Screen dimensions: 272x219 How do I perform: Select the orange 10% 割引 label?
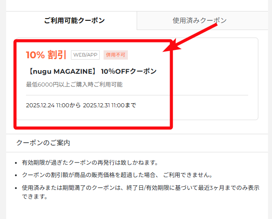[46, 55]
